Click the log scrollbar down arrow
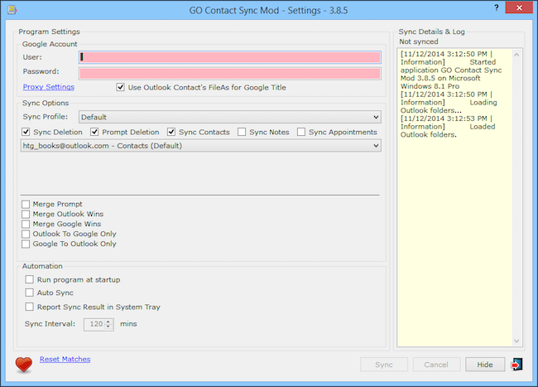538x387 pixels. point(516,341)
